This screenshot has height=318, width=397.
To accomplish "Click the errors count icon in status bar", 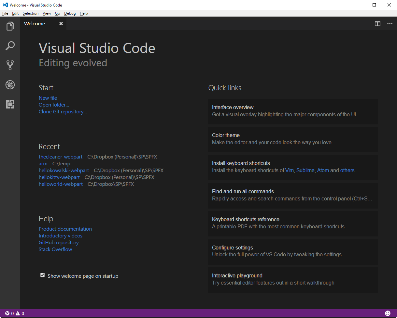I will [7, 313].
